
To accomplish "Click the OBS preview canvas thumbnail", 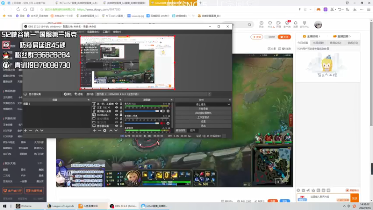I will tap(127, 63).
